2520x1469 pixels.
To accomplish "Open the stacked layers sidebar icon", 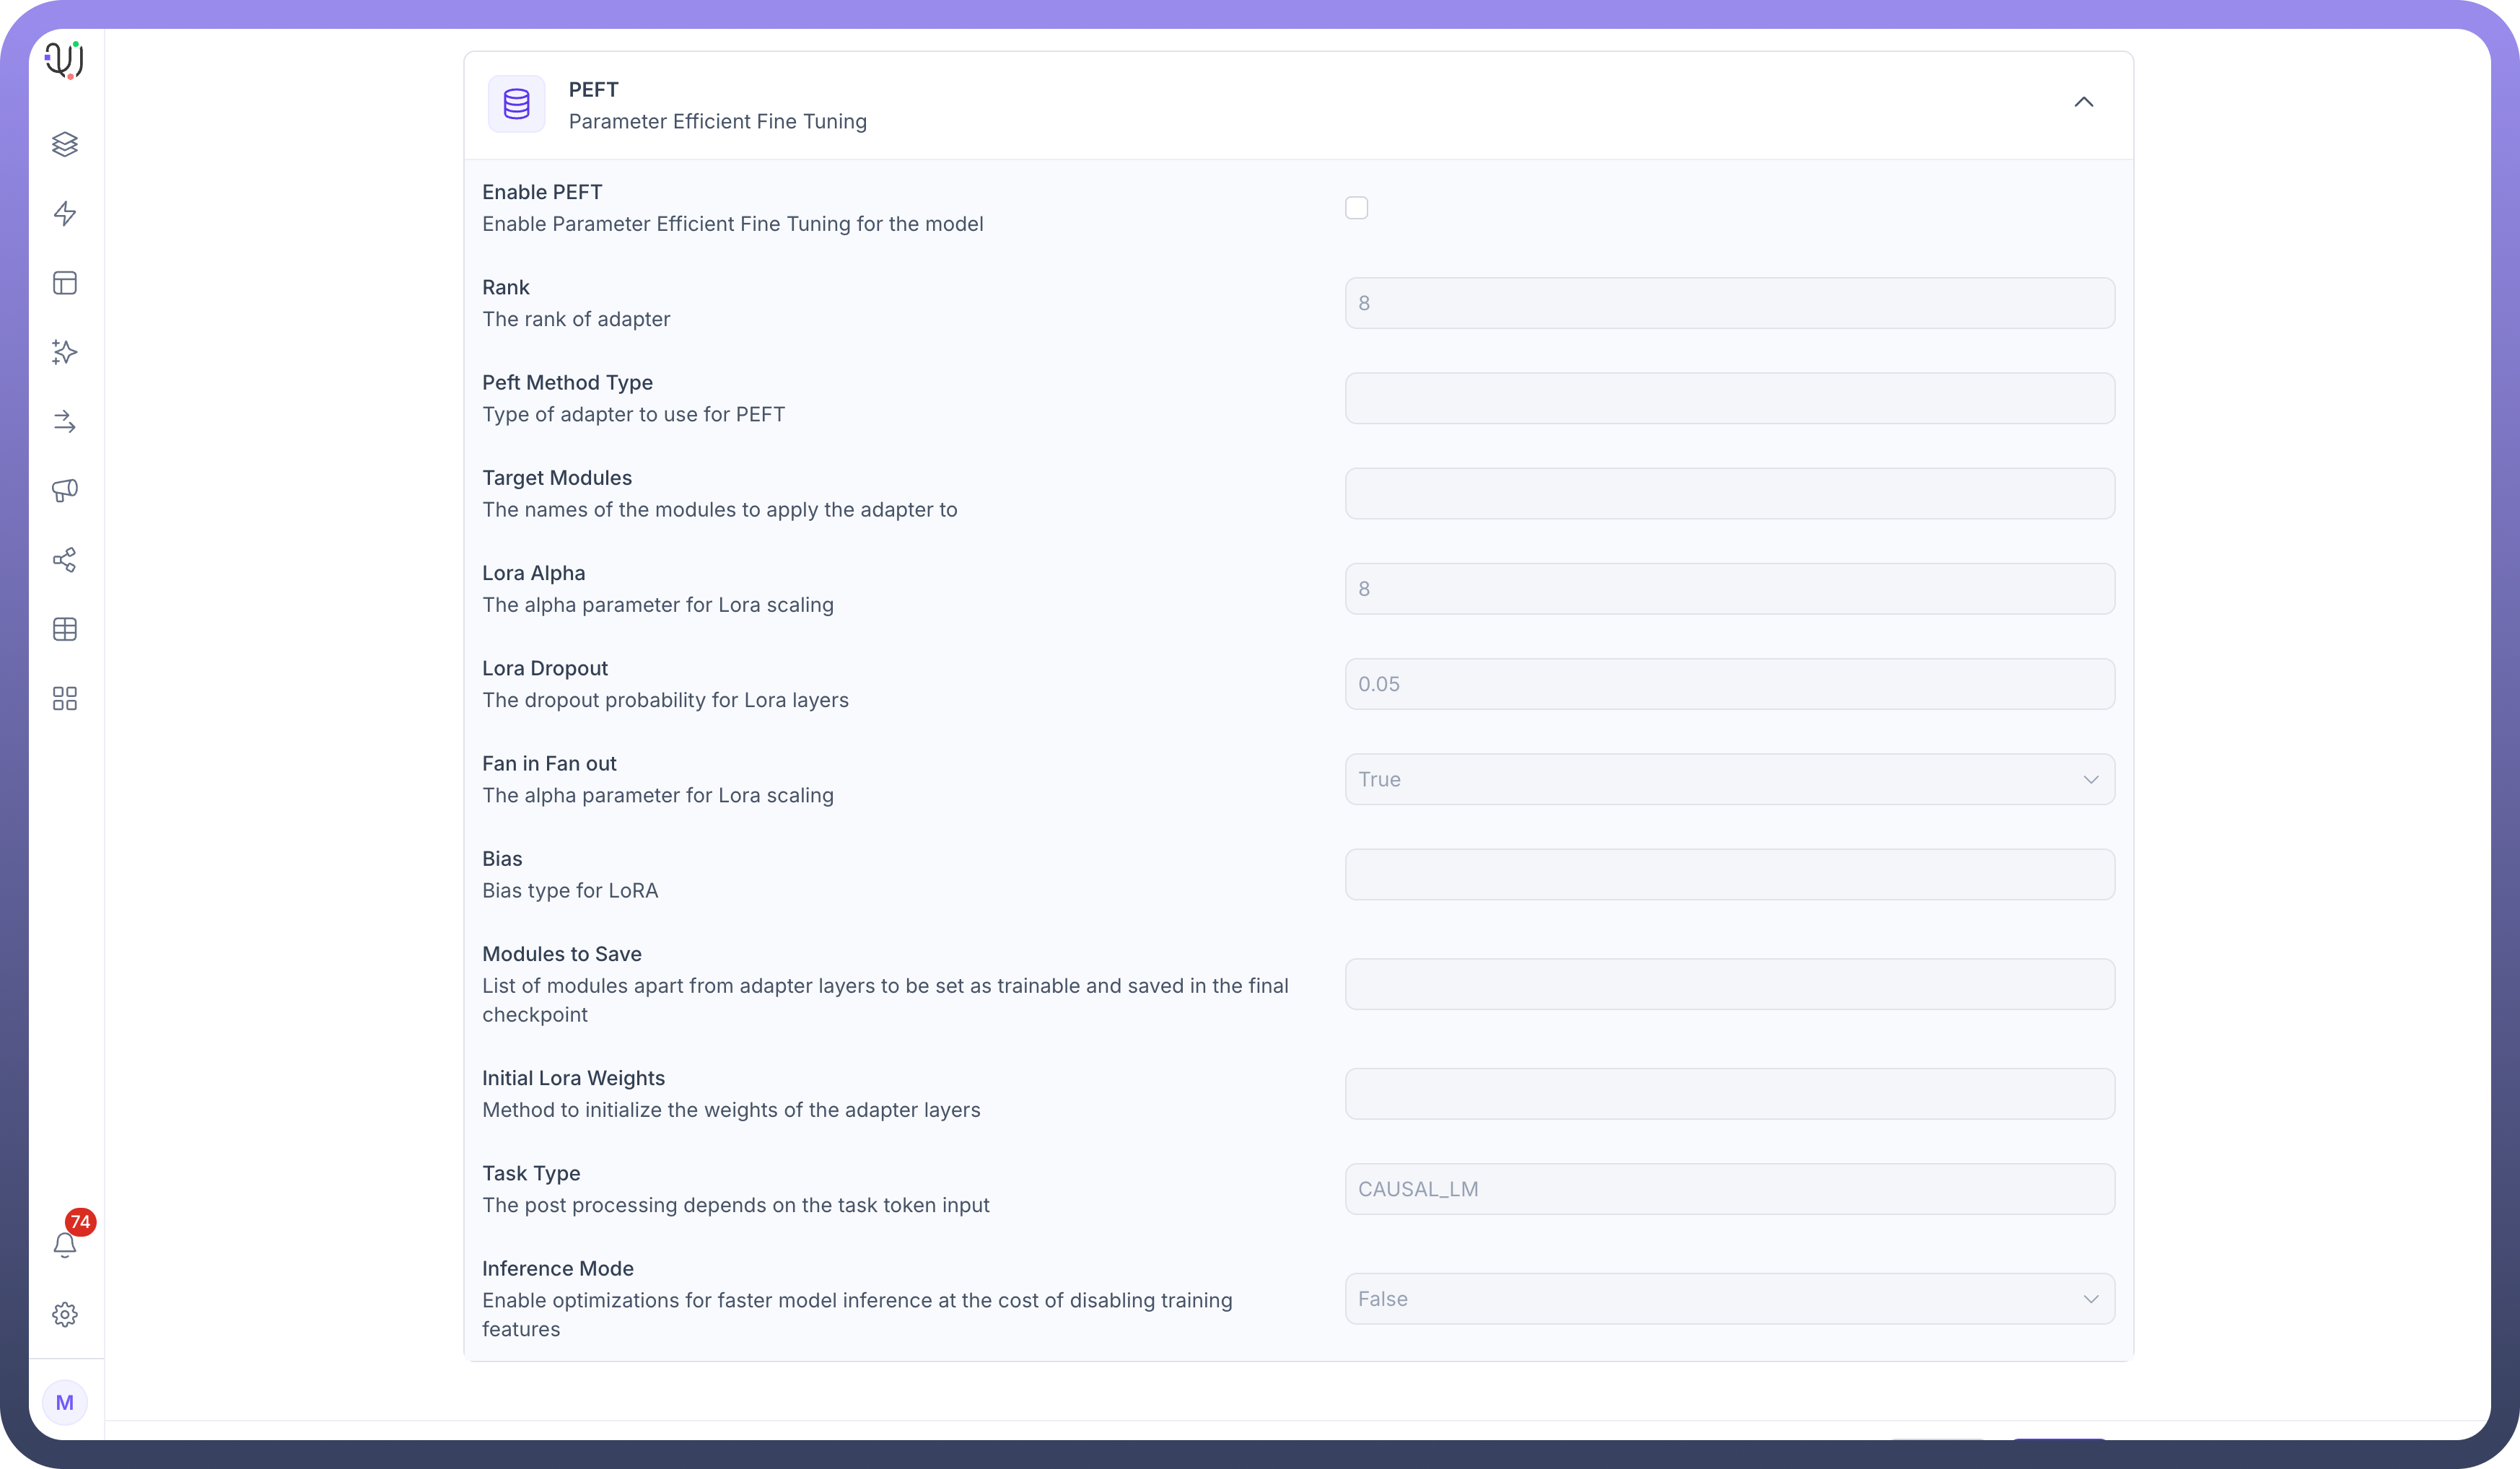I will tap(65, 144).
